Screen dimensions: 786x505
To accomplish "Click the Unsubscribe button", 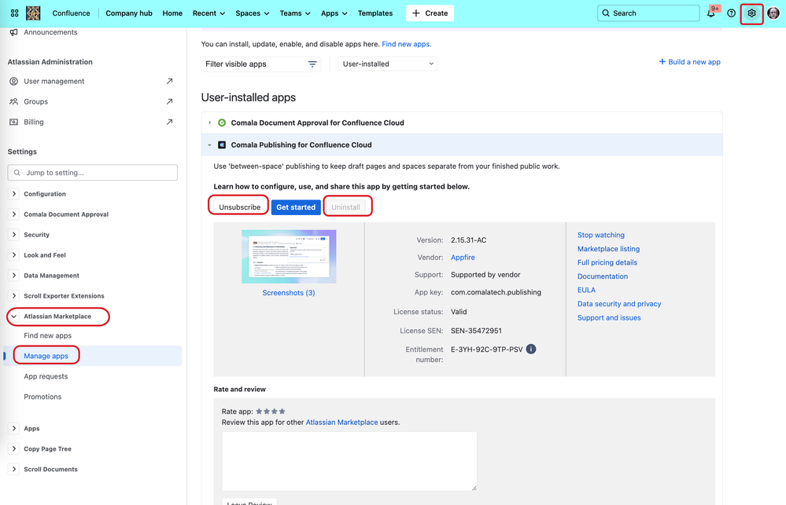I will pos(240,207).
